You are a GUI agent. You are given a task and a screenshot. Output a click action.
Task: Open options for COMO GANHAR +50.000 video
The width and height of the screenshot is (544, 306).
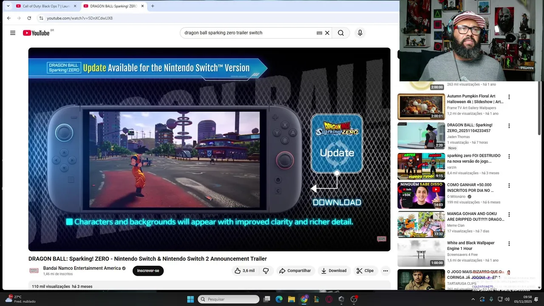(509, 186)
